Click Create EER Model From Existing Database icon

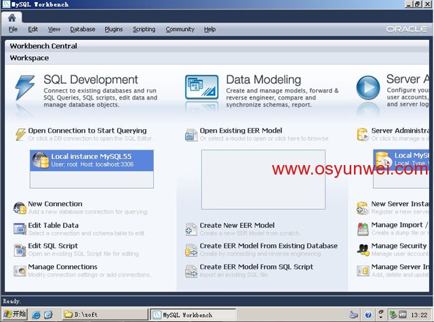(191, 250)
